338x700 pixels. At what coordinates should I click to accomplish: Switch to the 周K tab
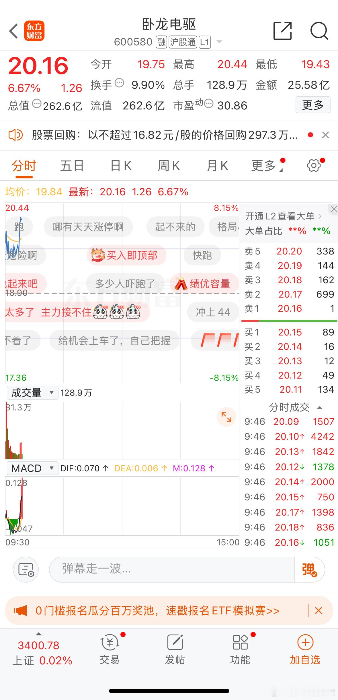(169, 166)
